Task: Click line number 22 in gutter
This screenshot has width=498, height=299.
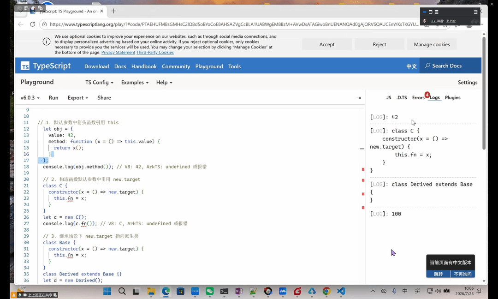Action: [26, 192]
